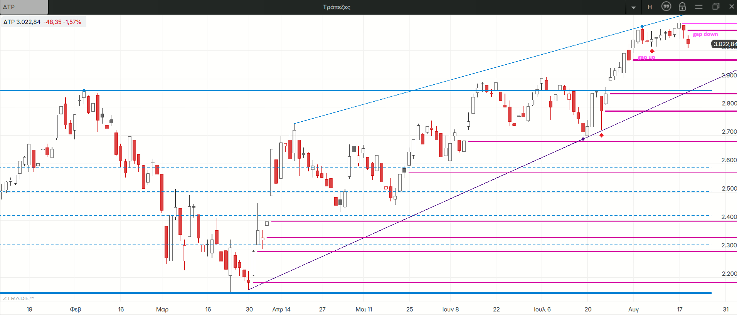This screenshot has height=315, width=737.
Task: Click the -48,35 -1,57% change value
Action: 62,22
